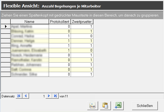Copy table data with the clipboard icon
Screen dimensions: 164x112
[x=105, y=106]
